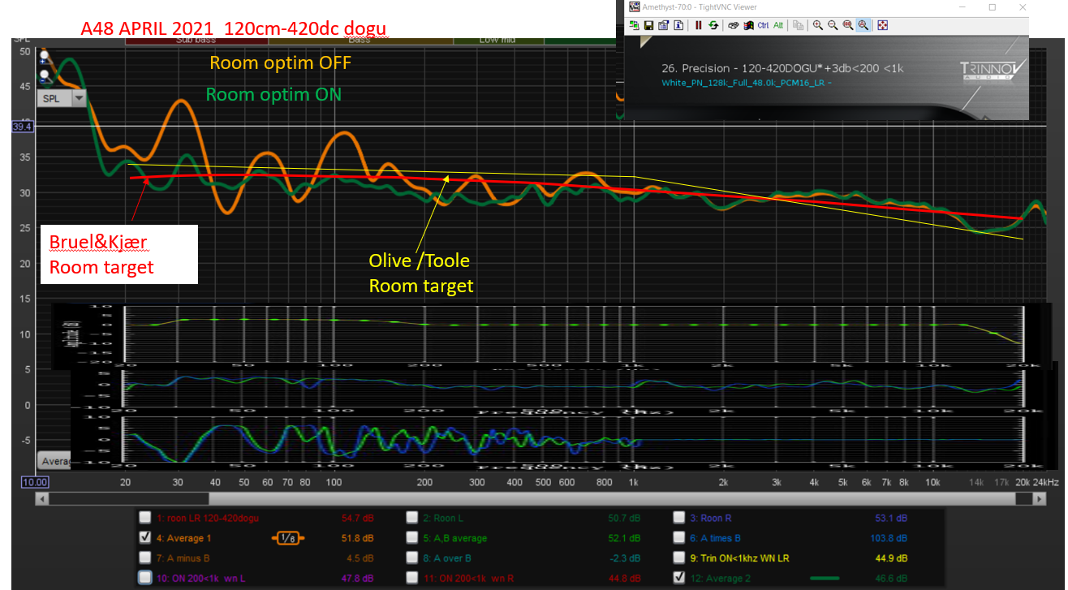Click the '-2.3 dB' value of A over B
The width and height of the screenshot is (1068, 590).
(x=625, y=558)
